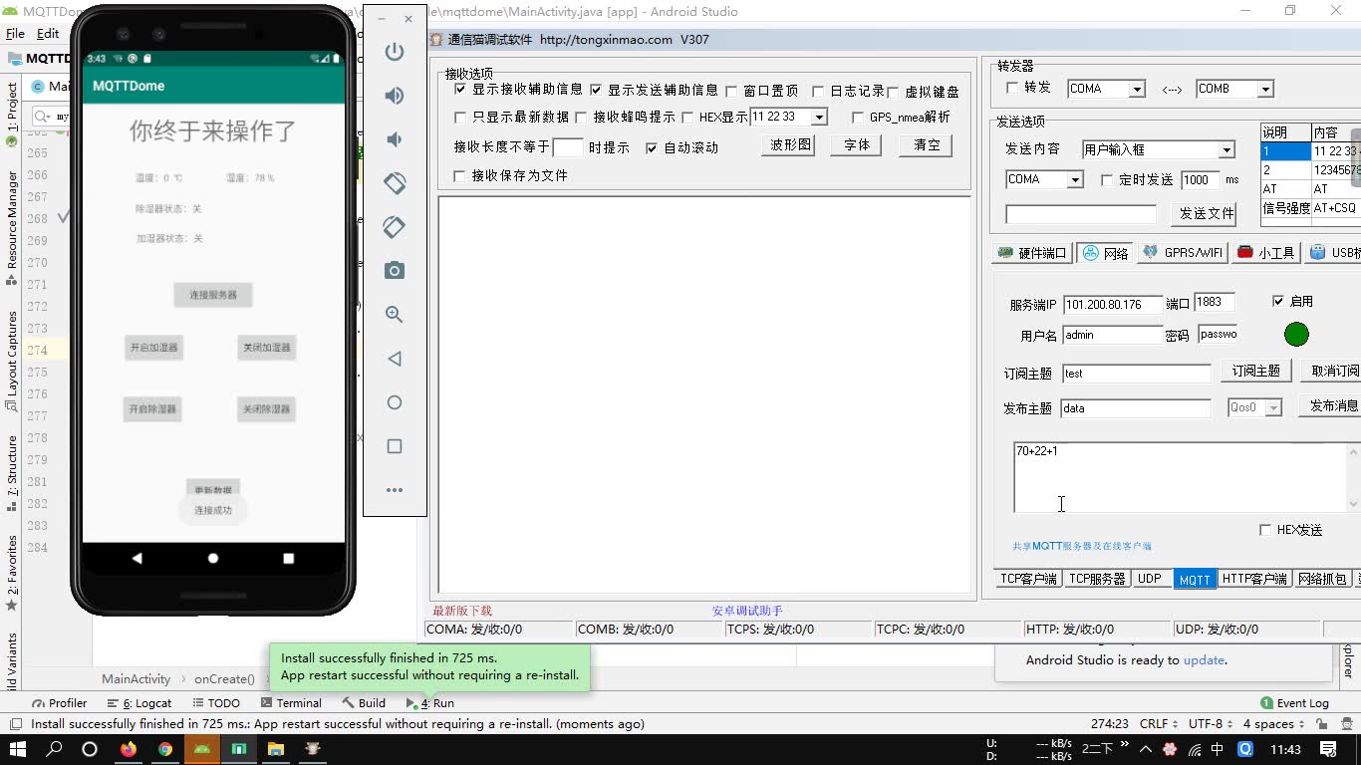This screenshot has height=765, width=1361.
Task: Take an emulator screenshot with camera icon
Action: (395, 271)
